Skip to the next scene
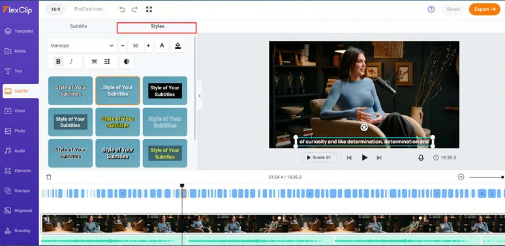This screenshot has width=505, height=246. tap(379, 158)
